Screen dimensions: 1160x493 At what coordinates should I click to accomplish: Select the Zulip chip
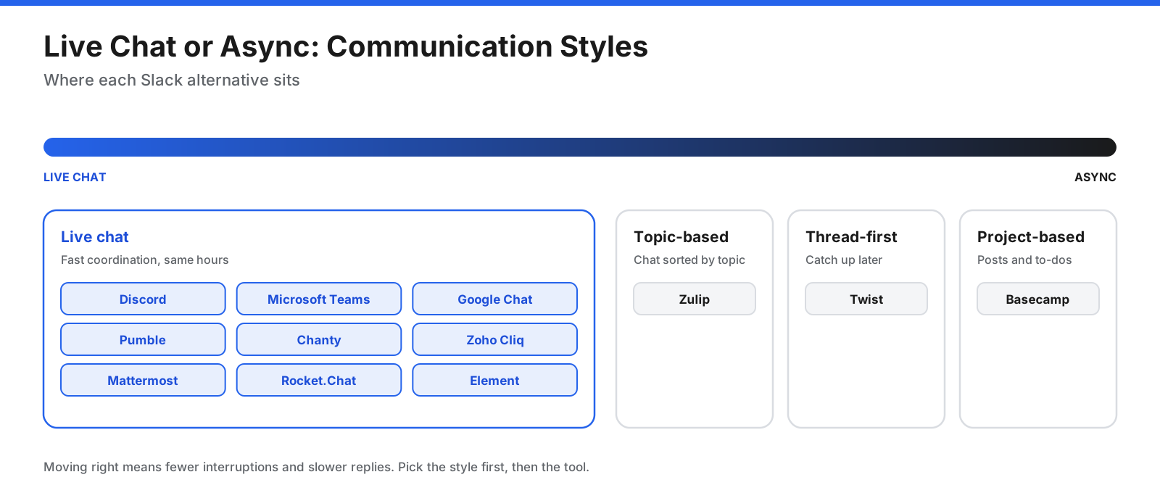695,299
